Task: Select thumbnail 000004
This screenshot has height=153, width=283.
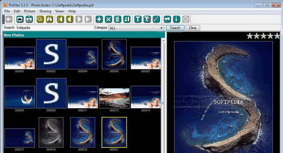Action: coord(83,58)
